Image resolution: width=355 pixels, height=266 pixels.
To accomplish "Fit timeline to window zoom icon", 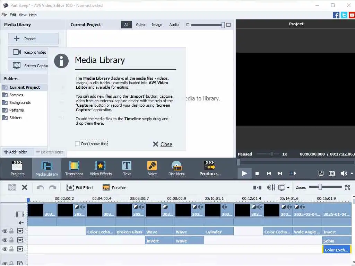I will pyautogui.click(x=347, y=187).
